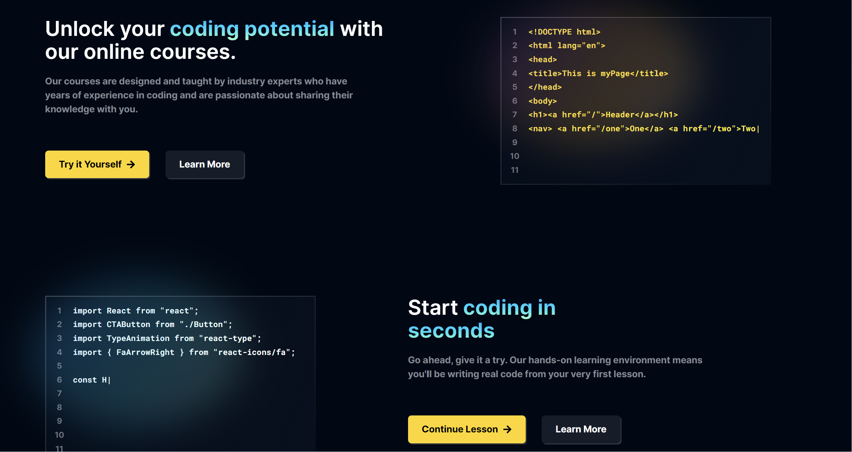Click the h1 Header code line
Viewport: 852px width, 452px height.
[x=603, y=115]
